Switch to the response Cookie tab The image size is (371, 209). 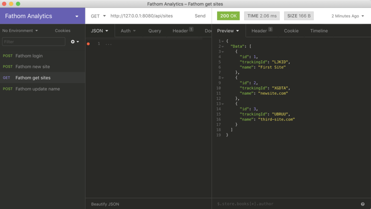point(291,31)
